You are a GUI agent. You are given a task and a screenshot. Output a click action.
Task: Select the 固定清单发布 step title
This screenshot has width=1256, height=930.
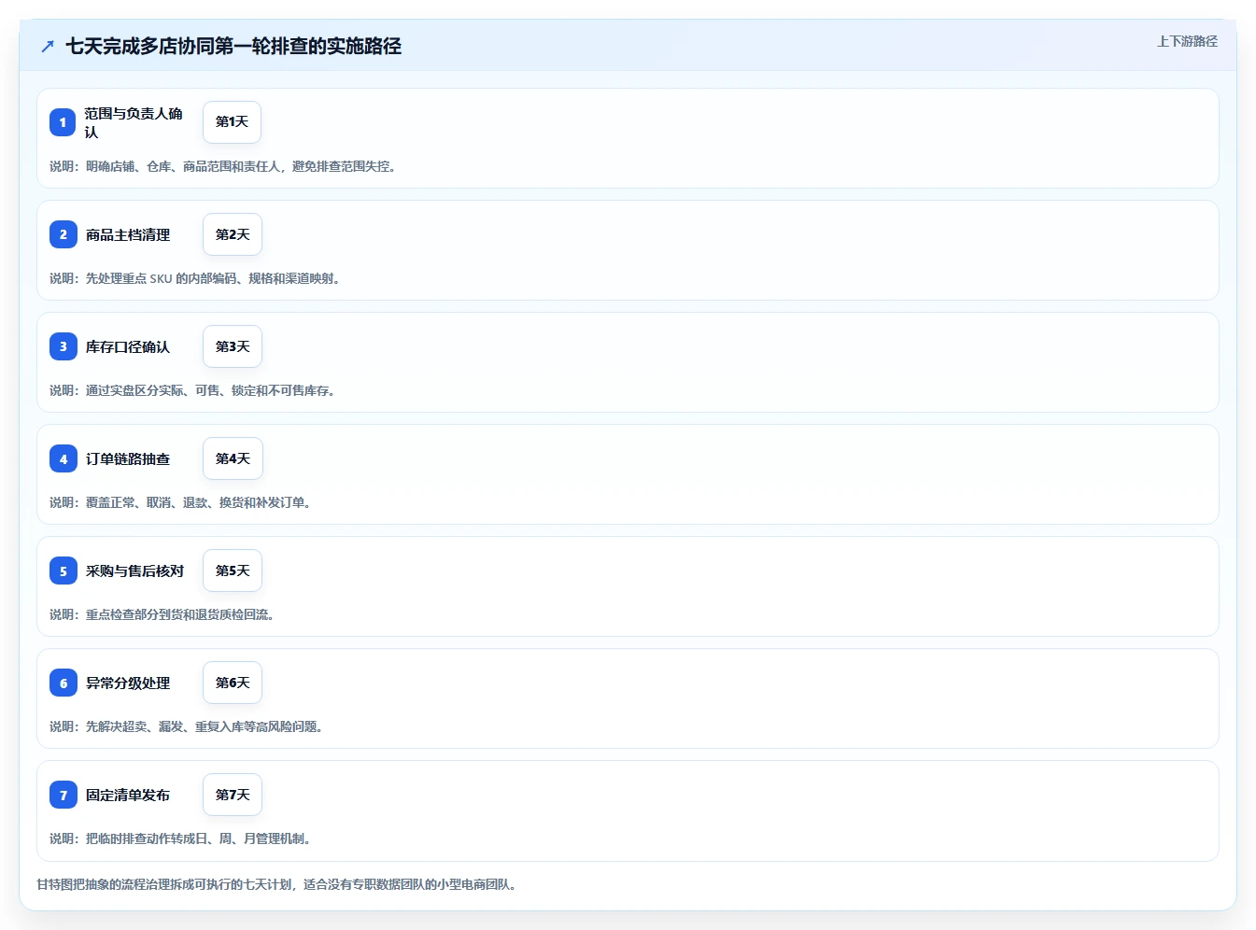tap(128, 796)
